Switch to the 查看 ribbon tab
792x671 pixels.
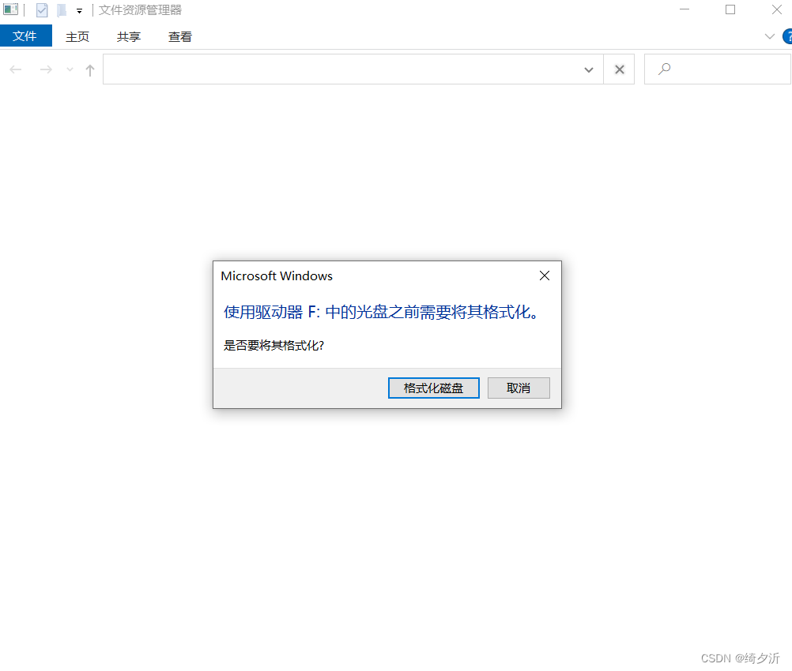tap(179, 36)
